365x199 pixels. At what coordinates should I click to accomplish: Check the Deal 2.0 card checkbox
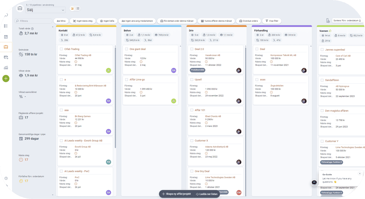(192, 49)
